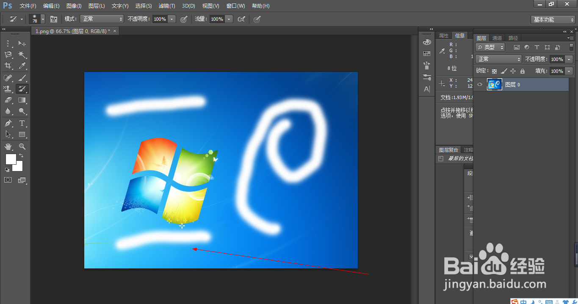Open the 图像(I) menu
Screen dimensions: 578x304
(74, 6)
